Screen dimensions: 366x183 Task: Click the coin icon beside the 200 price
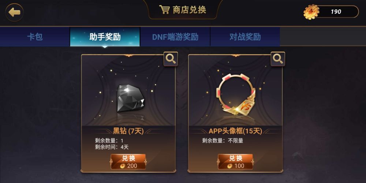click(x=123, y=166)
